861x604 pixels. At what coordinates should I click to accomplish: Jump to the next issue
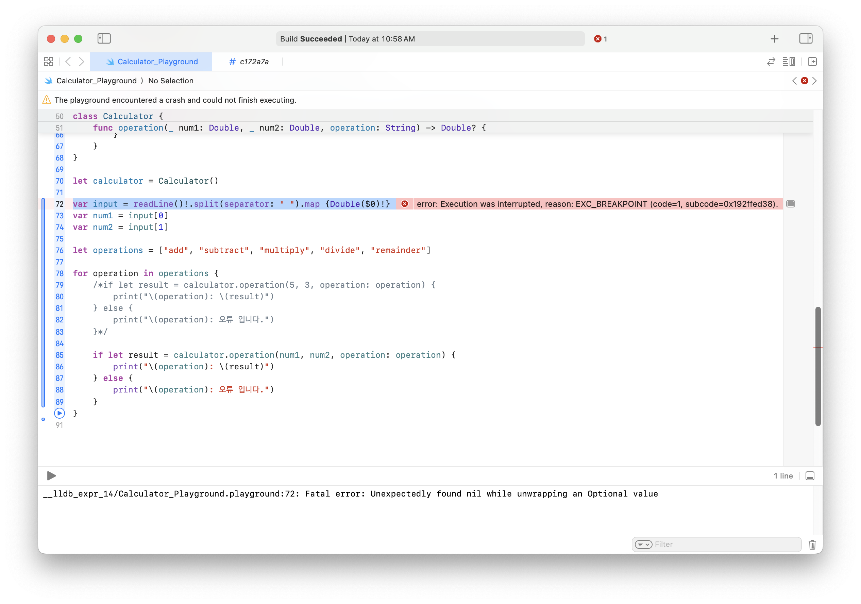(x=814, y=81)
